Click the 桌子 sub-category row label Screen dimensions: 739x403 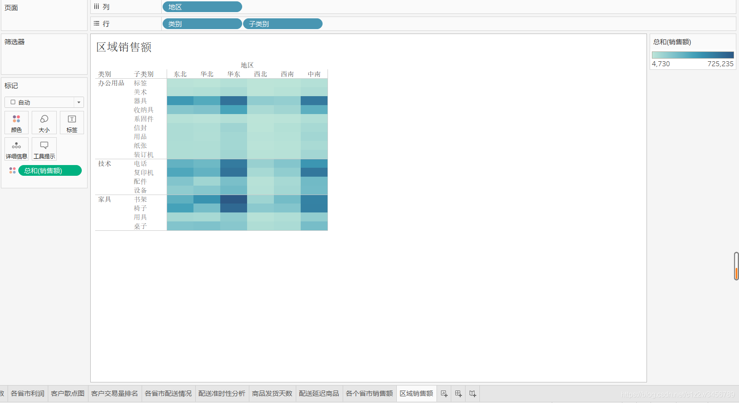point(140,226)
